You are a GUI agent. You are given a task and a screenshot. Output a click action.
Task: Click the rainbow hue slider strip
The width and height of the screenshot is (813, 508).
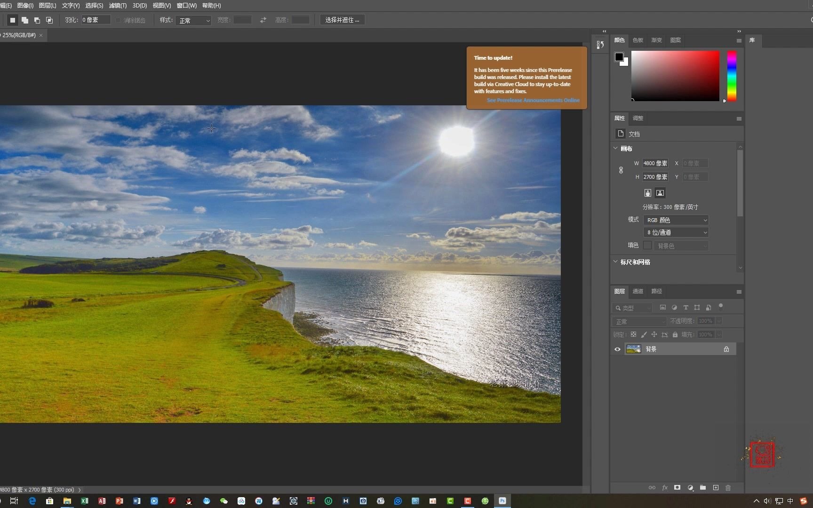(x=732, y=76)
